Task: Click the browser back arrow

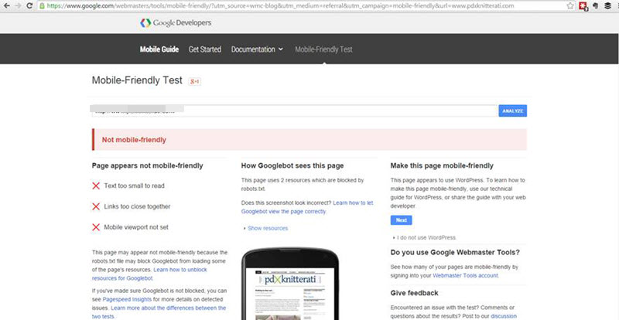Action: [x=7, y=5]
